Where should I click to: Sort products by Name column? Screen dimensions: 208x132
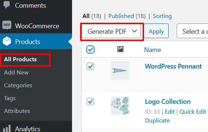pyautogui.click(x=153, y=50)
